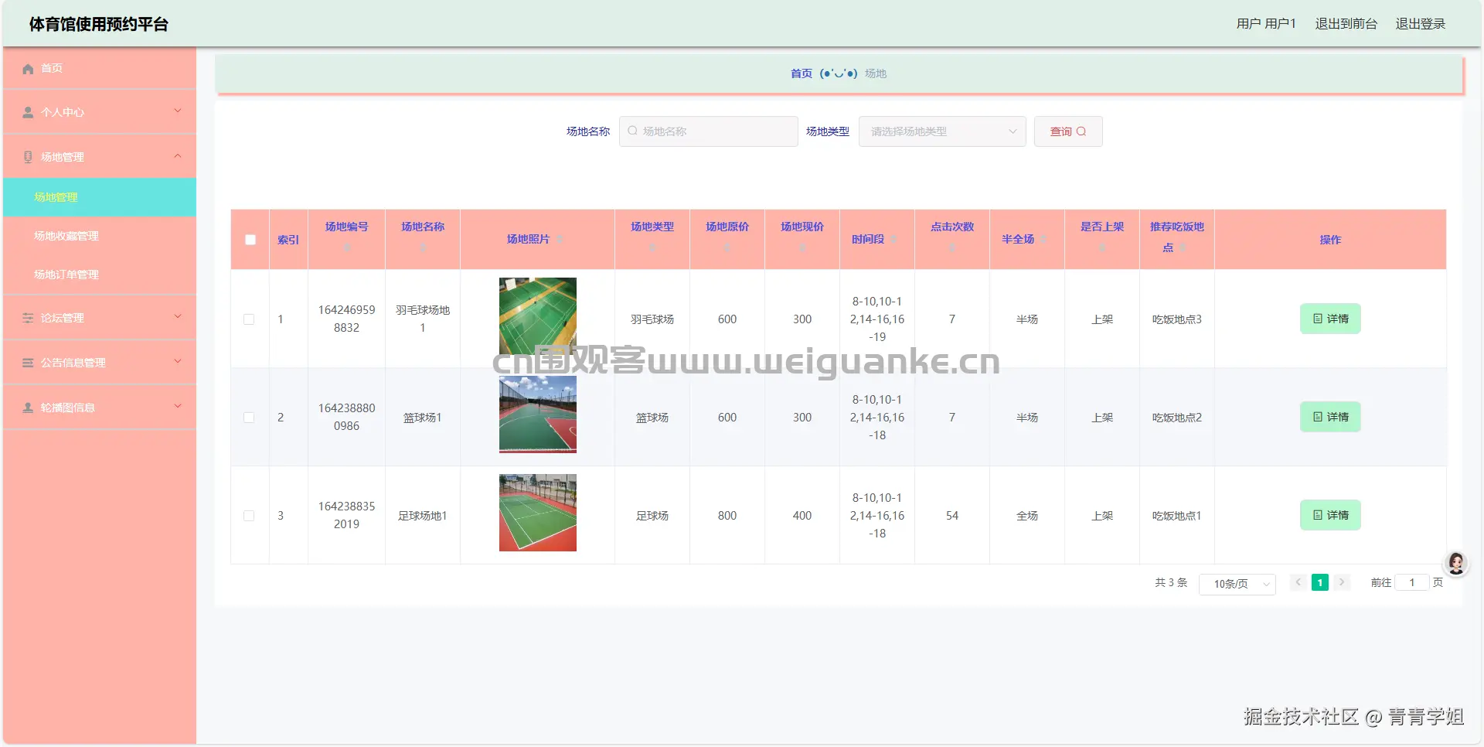Click the person icon beside 个人中心
The height and width of the screenshot is (747, 1484).
28,113
